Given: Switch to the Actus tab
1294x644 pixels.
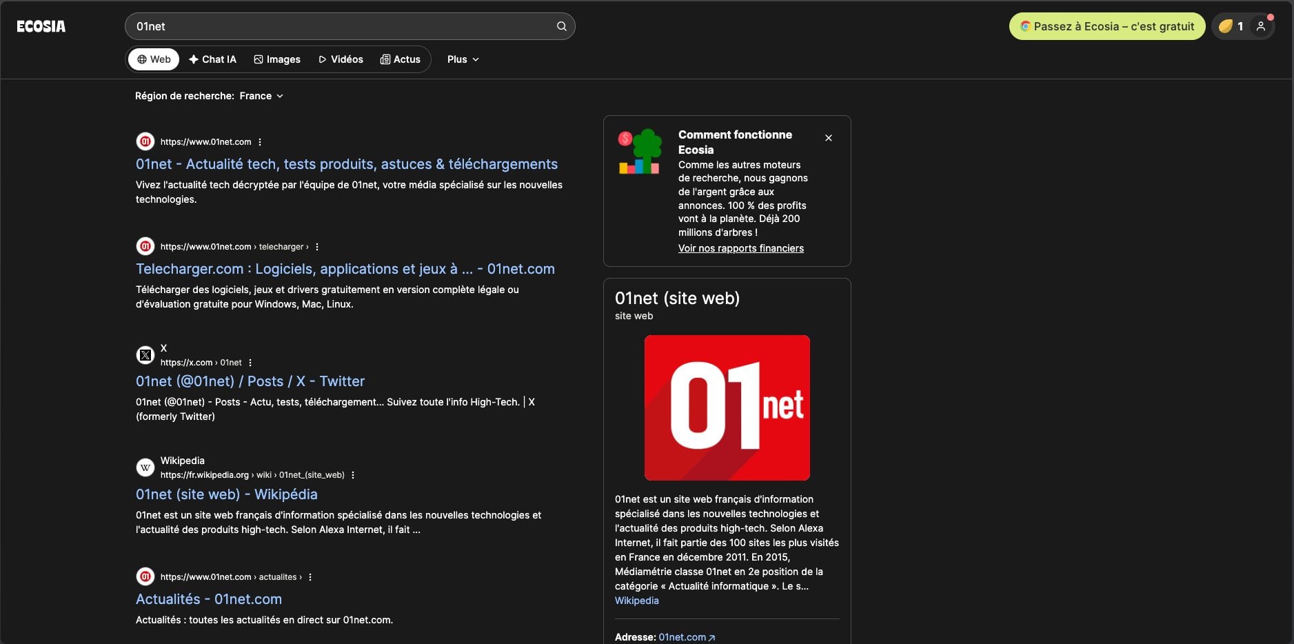Looking at the screenshot, I should (x=401, y=59).
